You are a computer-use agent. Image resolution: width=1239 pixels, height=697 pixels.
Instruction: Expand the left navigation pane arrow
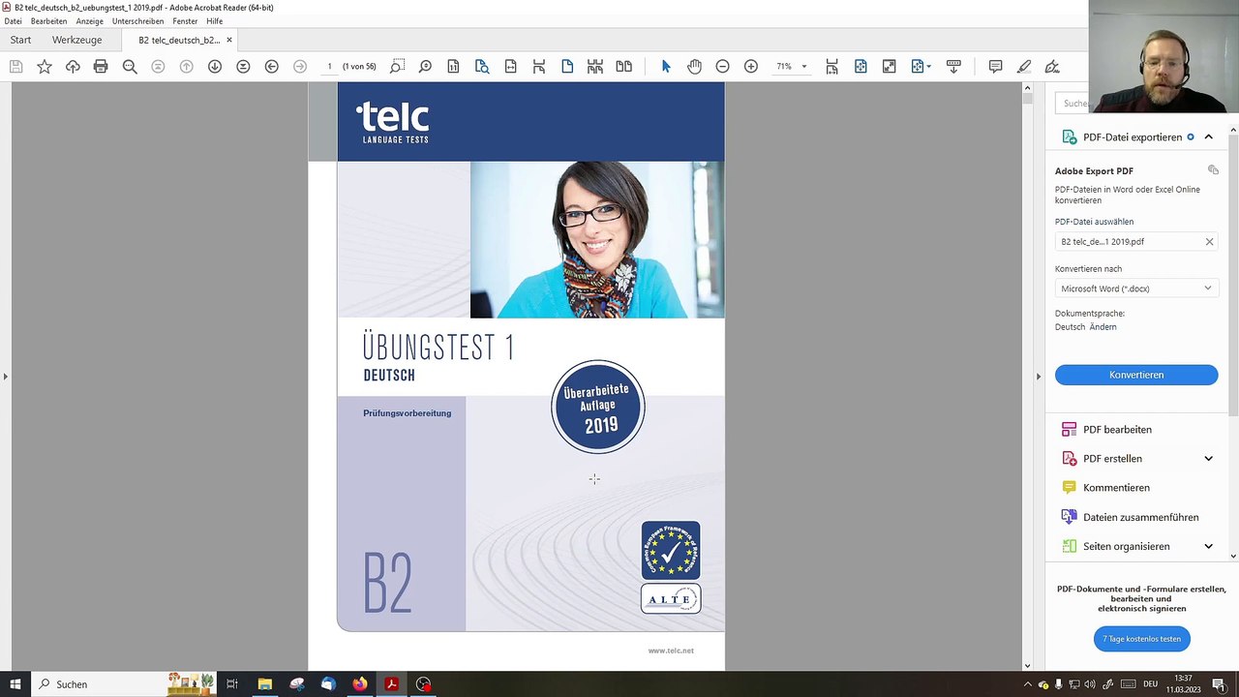pyautogui.click(x=5, y=376)
